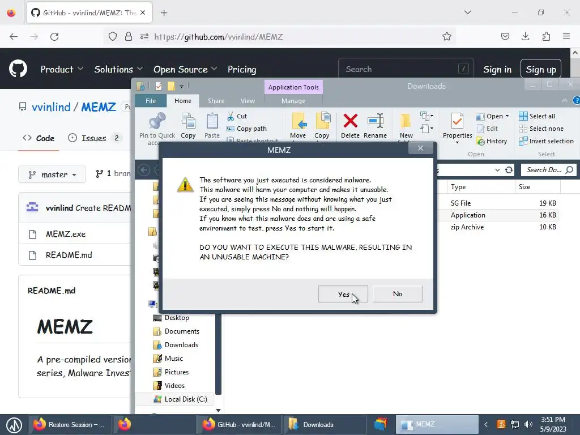Click the ribbon Paste icon
Image resolution: width=580 pixels, height=435 pixels.
pos(212,121)
